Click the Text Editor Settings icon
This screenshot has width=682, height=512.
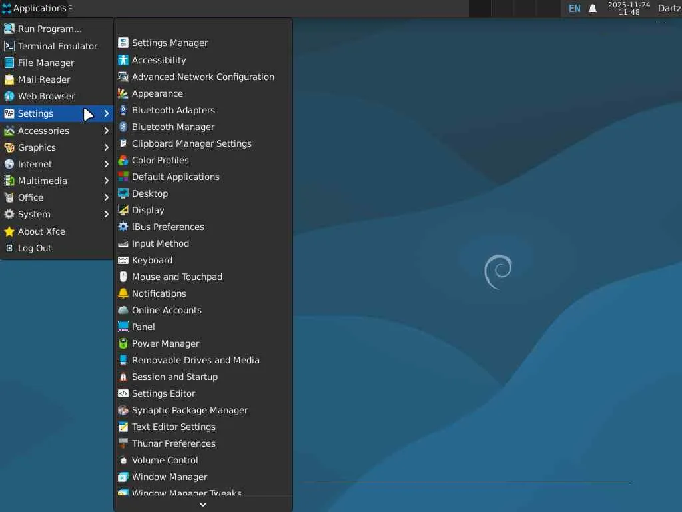tap(123, 427)
